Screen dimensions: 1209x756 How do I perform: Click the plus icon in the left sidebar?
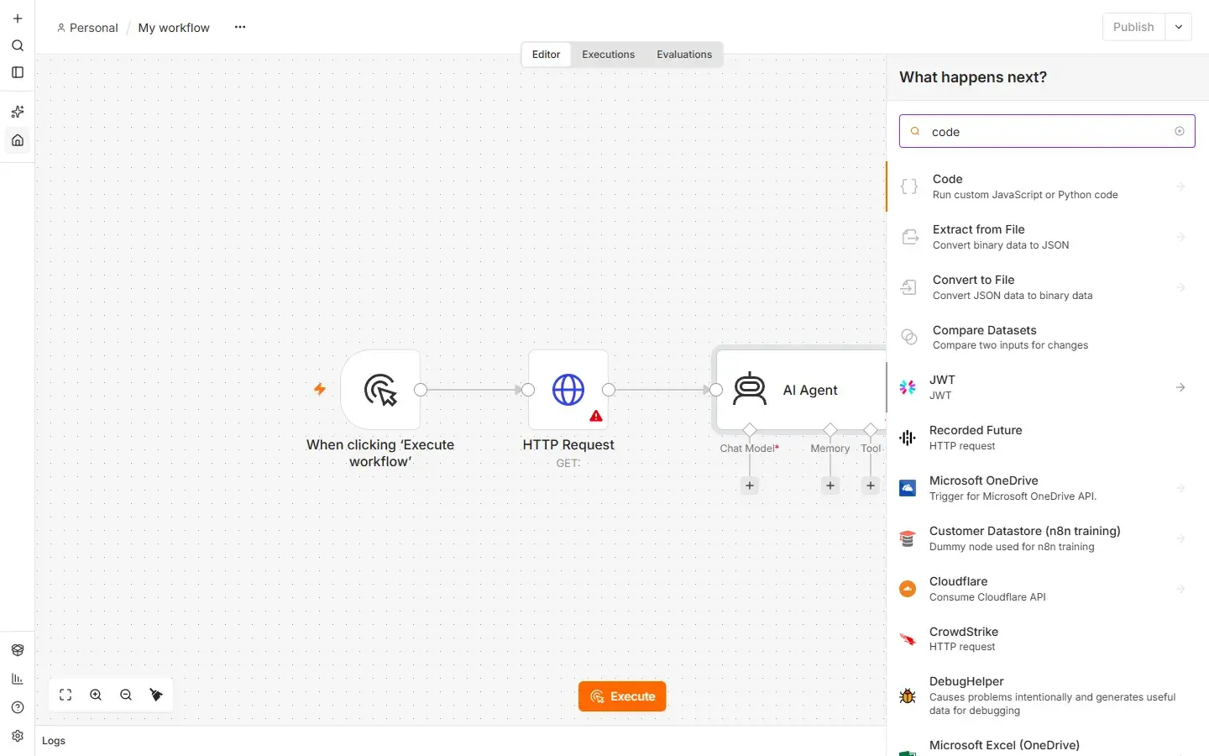[x=18, y=18]
